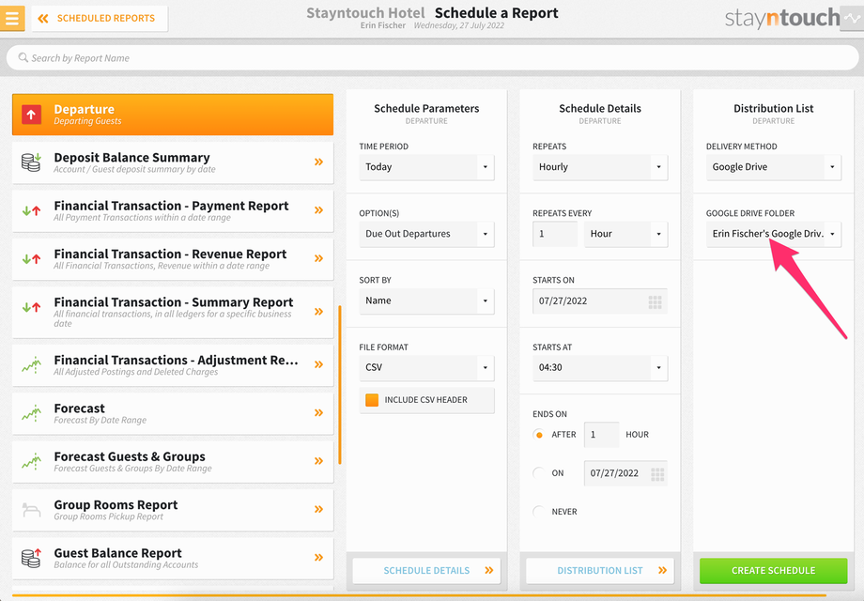Open the Delivery Method dropdown

click(774, 167)
